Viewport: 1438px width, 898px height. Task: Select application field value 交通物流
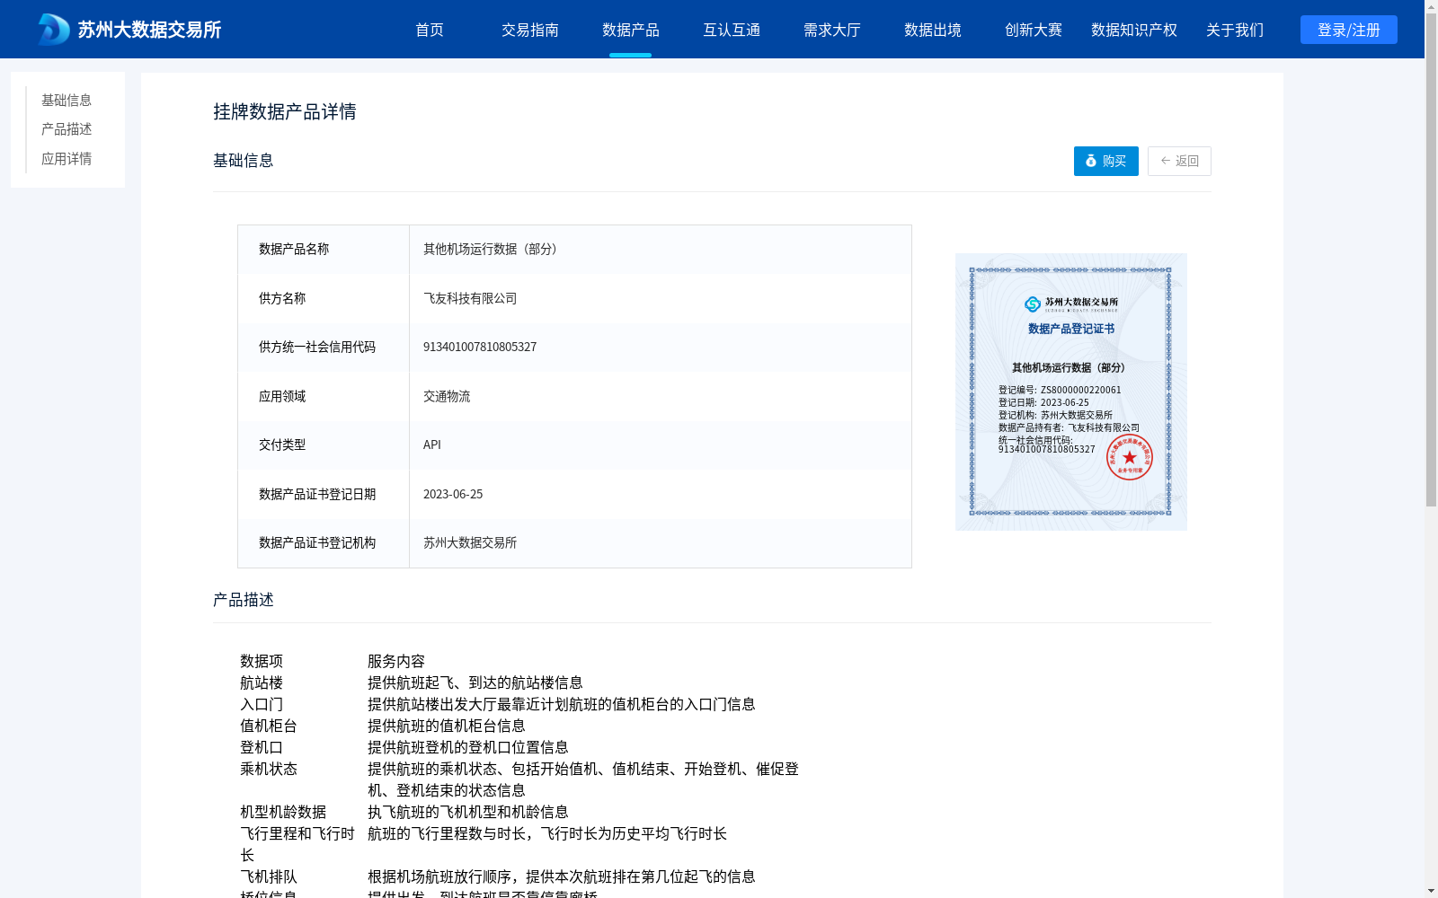point(447,396)
